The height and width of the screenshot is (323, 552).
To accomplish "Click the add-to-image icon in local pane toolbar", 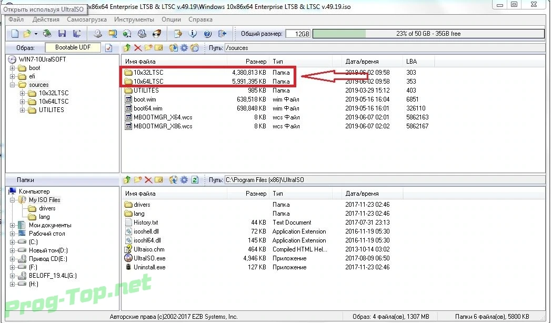I will pos(173,180).
